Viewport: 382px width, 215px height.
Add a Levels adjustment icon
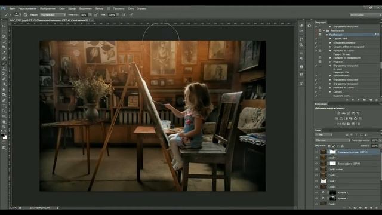pyautogui.click(x=344, y=113)
